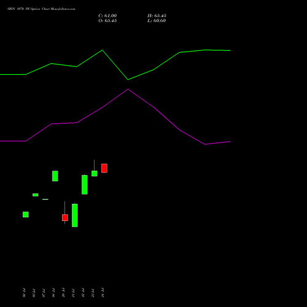Click the '21 Jul' date axis label
This screenshot has width=307, height=307.
(73, 293)
